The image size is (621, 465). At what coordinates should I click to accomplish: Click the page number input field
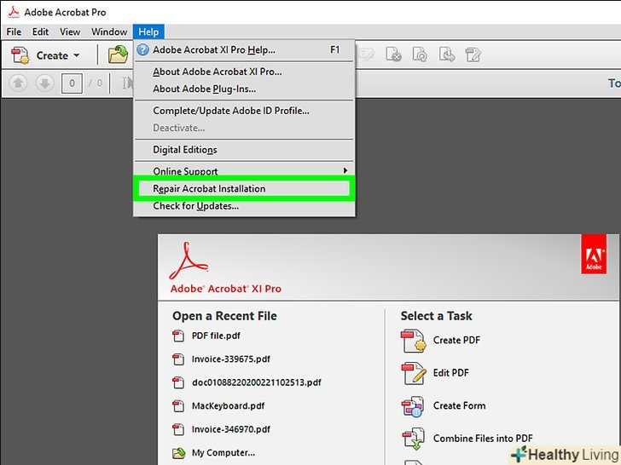click(x=72, y=83)
